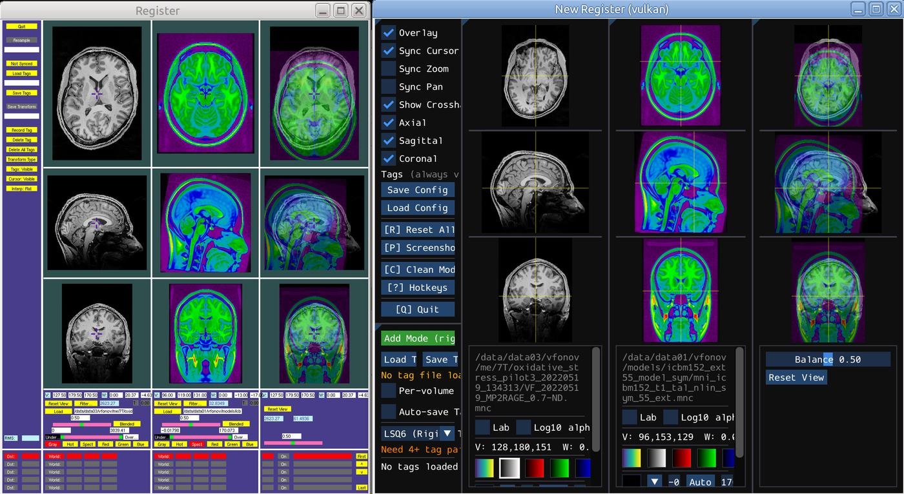
Task: Select the grayscale colormap swatch for volume 1
Action: (510, 468)
